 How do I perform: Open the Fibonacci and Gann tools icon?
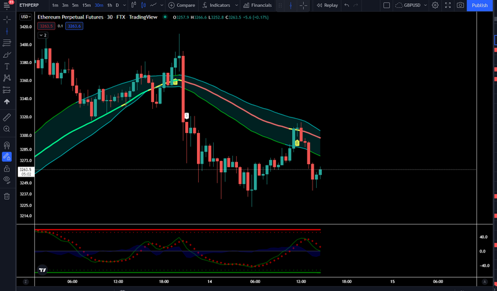click(x=7, y=43)
